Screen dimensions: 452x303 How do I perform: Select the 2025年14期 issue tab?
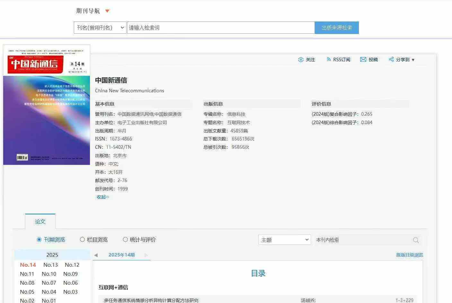(x=121, y=255)
